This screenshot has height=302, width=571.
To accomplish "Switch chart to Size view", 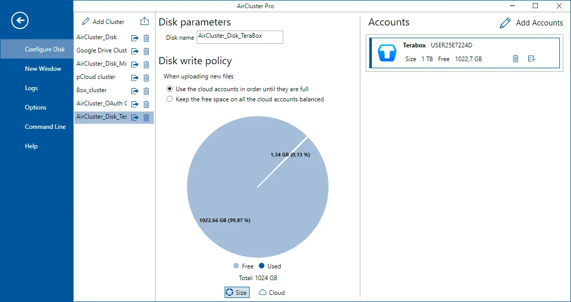I will click(x=237, y=292).
